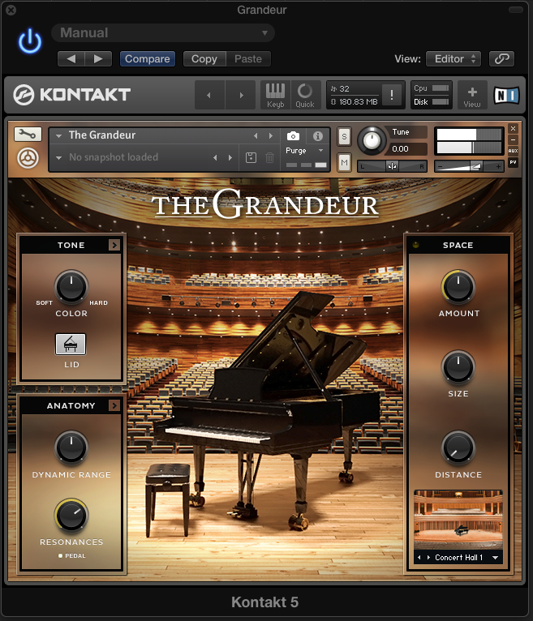
Task: Save the current snapshot
Action: pyautogui.click(x=251, y=157)
